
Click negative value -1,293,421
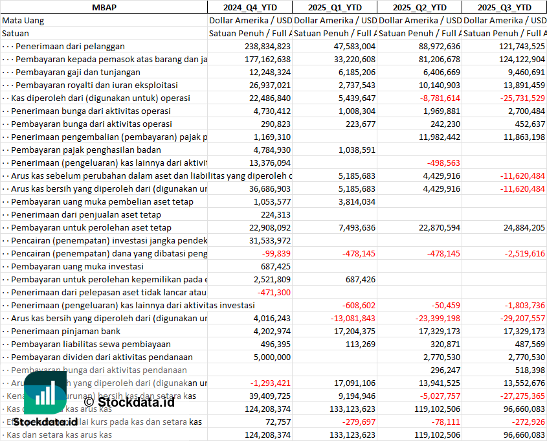pyautogui.click(x=271, y=383)
